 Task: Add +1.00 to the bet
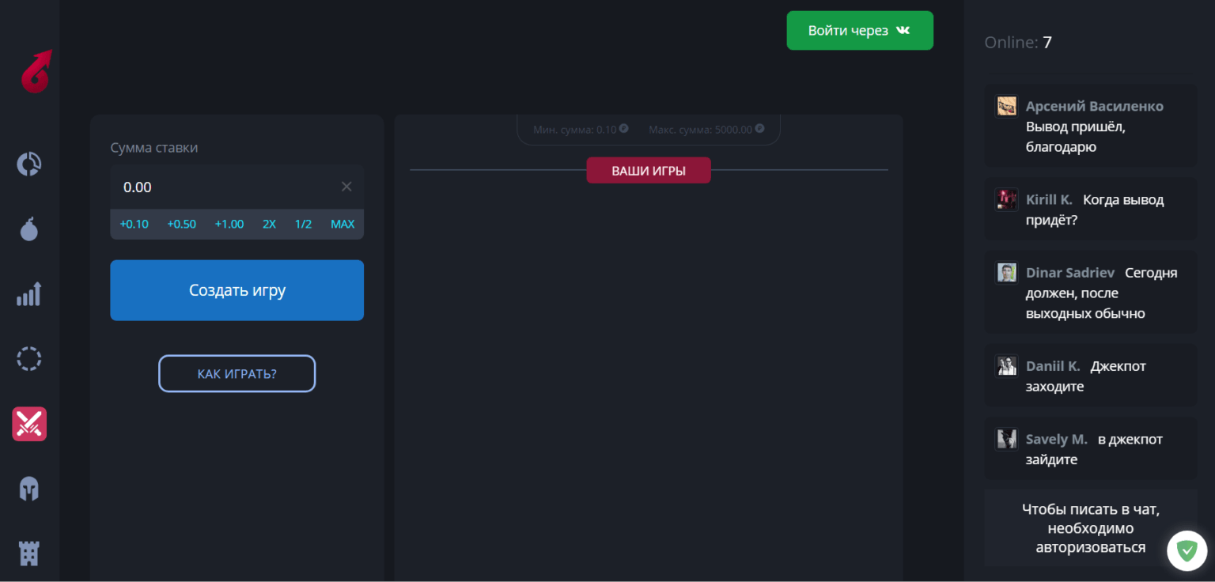click(x=229, y=224)
